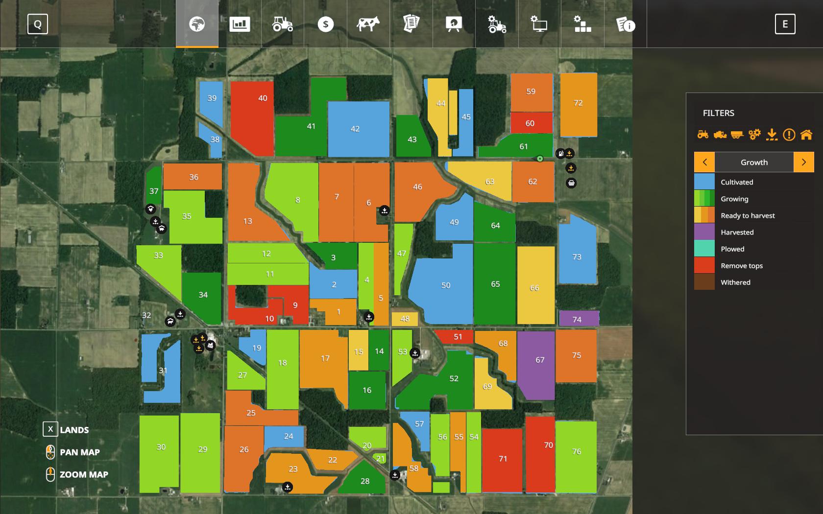The image size is (823, 514).
Task: Open the Statistics bar chart icon
Action: (240, 24)
